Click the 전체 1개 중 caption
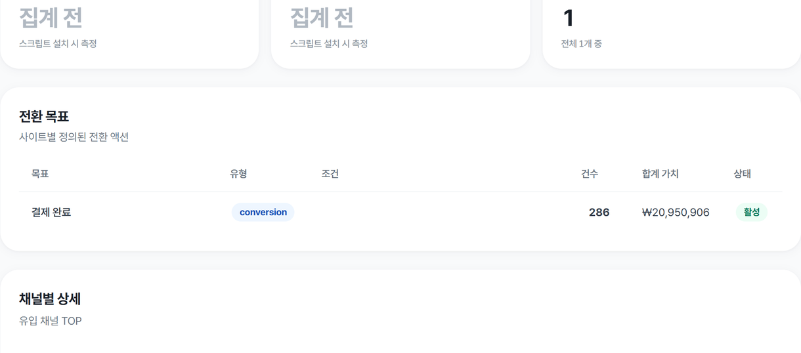 coord(581,44)
